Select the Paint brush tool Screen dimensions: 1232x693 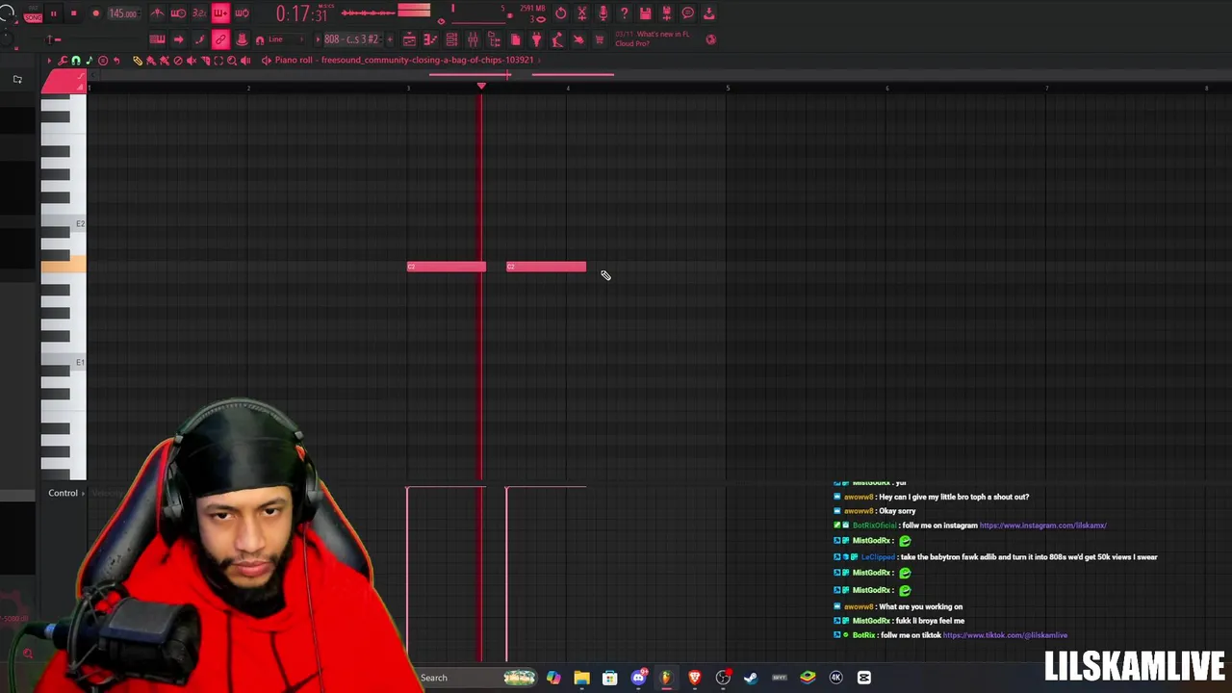(x=150, y=61)
